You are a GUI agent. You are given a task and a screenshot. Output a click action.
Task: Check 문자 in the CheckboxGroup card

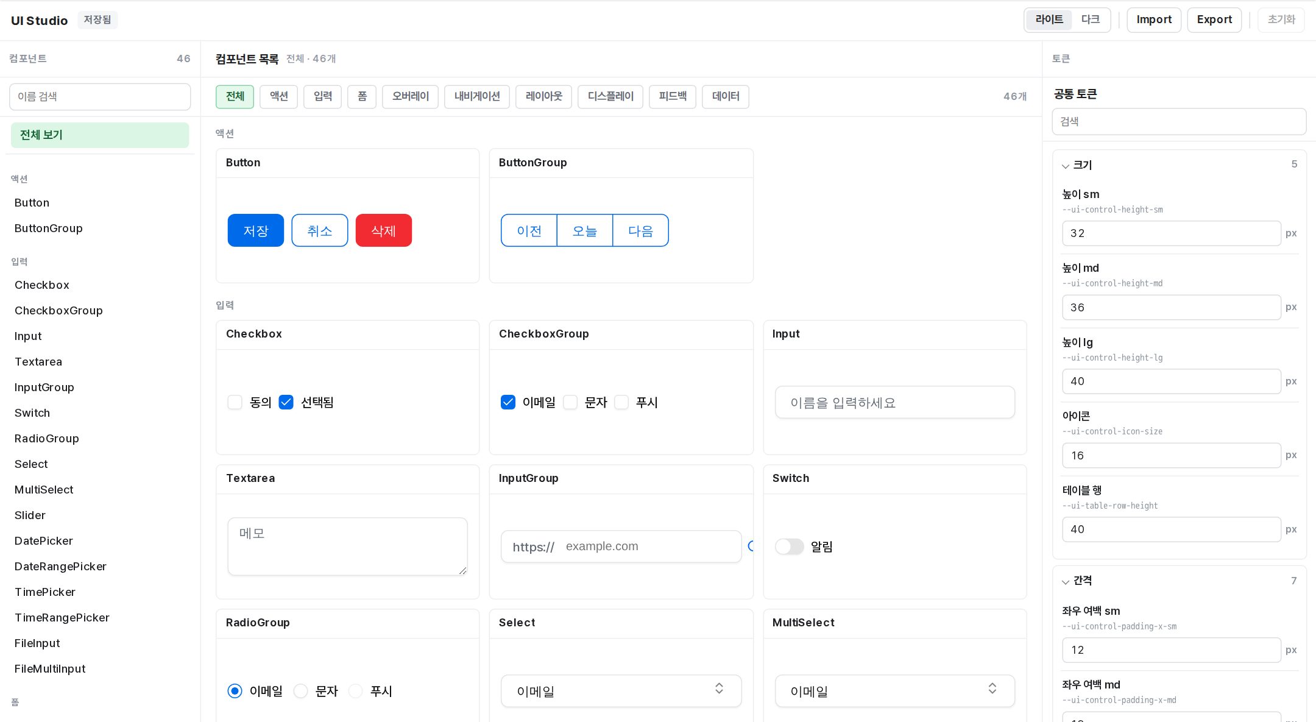[570, 402]
